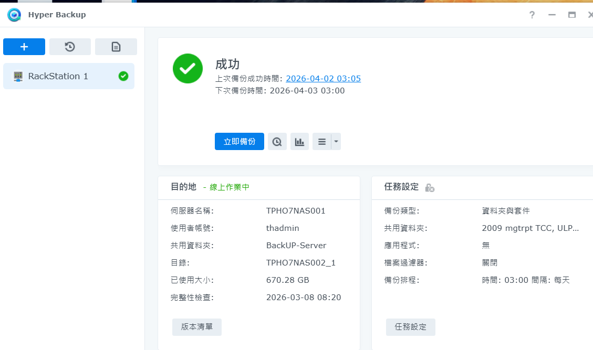Expand dropdown arrow beside hamburger menu
This screenshot has height=350, width=593.
[x=336, y=142]
